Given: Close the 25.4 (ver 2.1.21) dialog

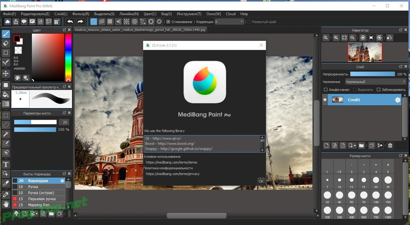Looking at the screenshot, I should 261,45.
